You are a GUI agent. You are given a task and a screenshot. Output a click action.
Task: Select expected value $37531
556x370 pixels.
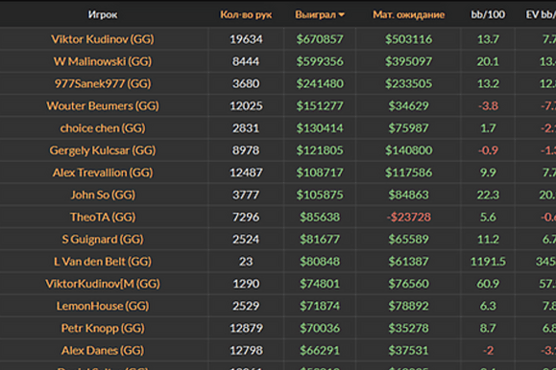pos(408,351)
